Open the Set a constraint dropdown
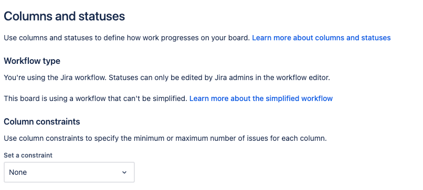This screenshot has width=423, height=190. coord(69,172)
